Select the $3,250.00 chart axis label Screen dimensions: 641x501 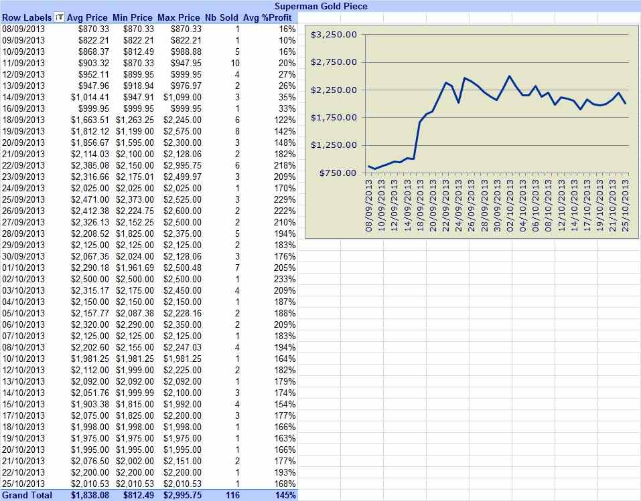[334, 35]
